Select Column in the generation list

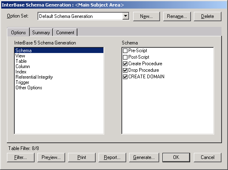pyautogui.click(x=59, y=66)
